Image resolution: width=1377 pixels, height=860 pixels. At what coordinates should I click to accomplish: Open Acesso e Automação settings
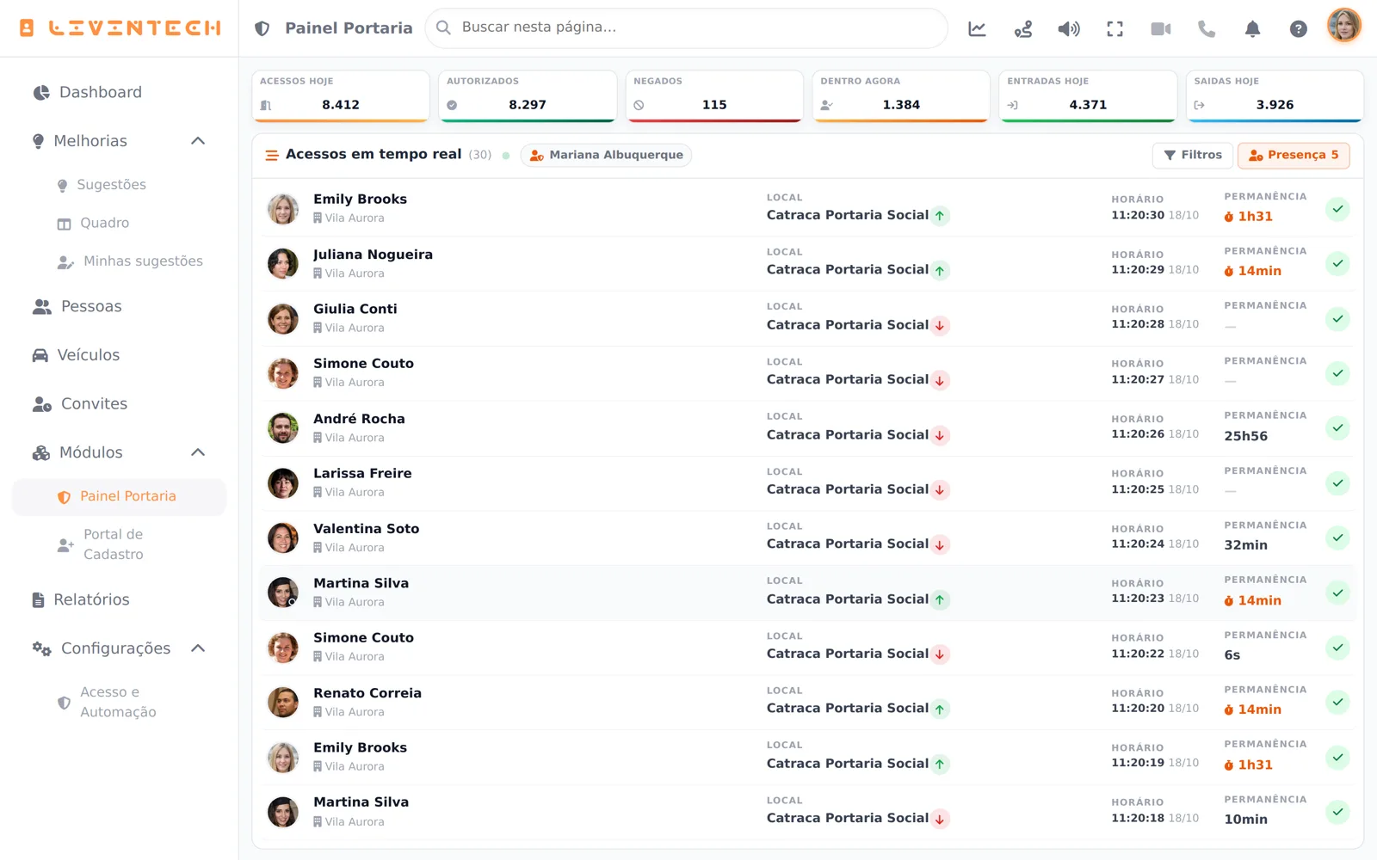click(120, 702)
